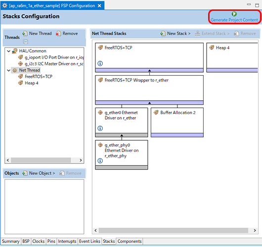Click the stacks canvas right scroll arrow
The width and height of the screenshot is (262, 247).
click(255, 231)
